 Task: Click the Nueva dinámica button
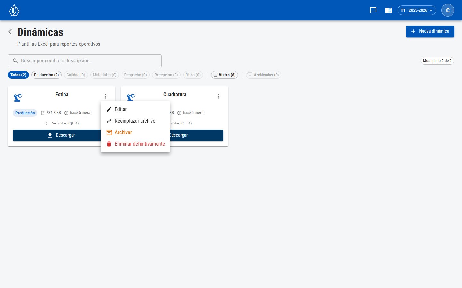coord(430,31)
